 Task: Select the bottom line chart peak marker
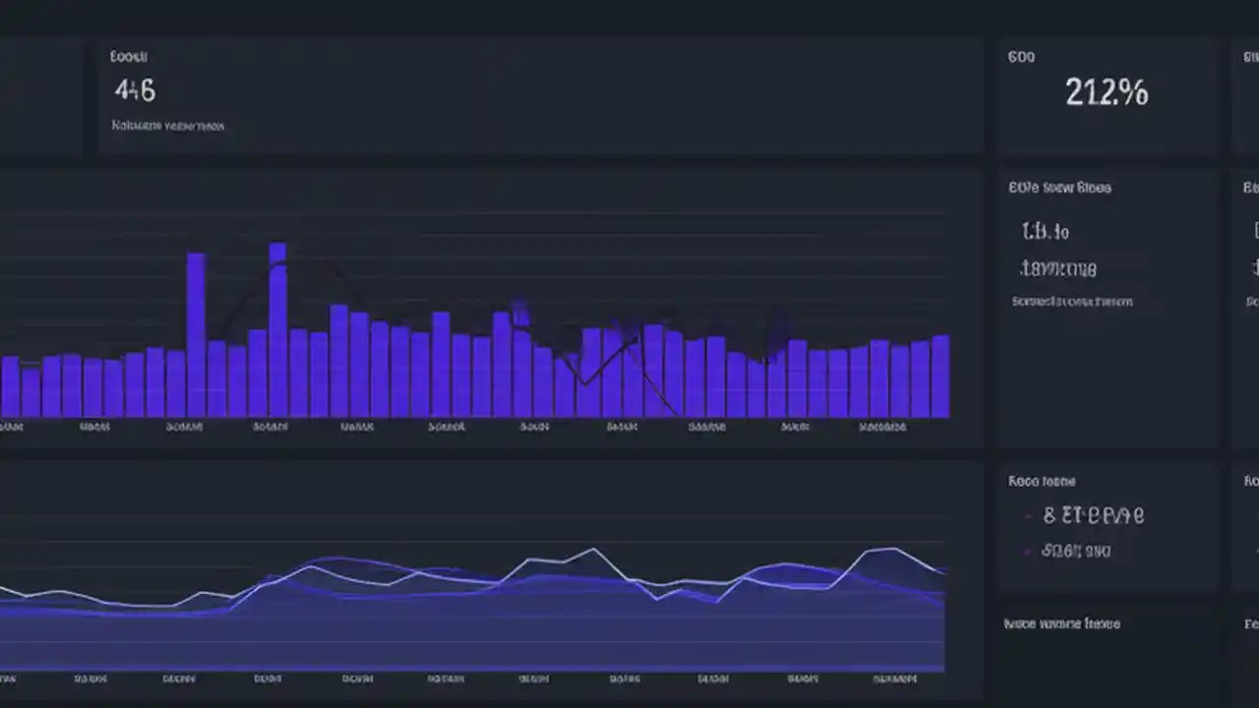(595, 549)
